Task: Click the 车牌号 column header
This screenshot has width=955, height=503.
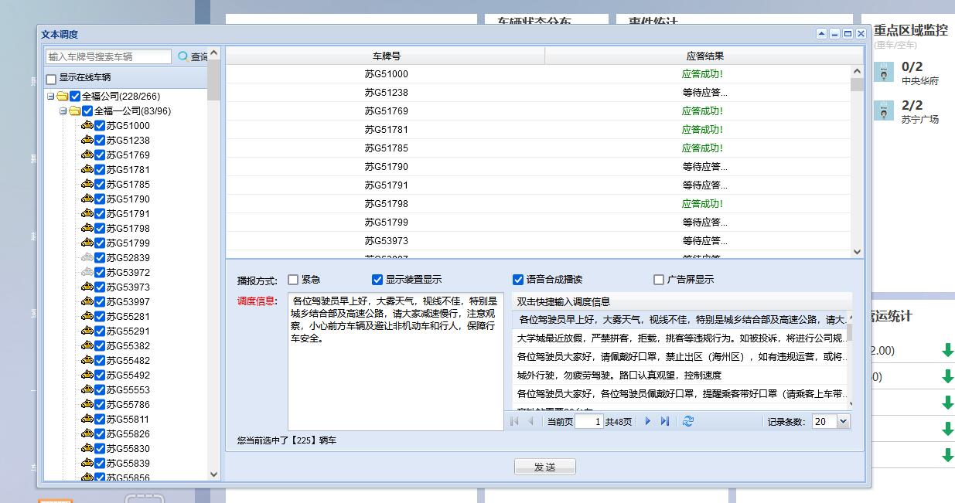Action: [386, 56]
